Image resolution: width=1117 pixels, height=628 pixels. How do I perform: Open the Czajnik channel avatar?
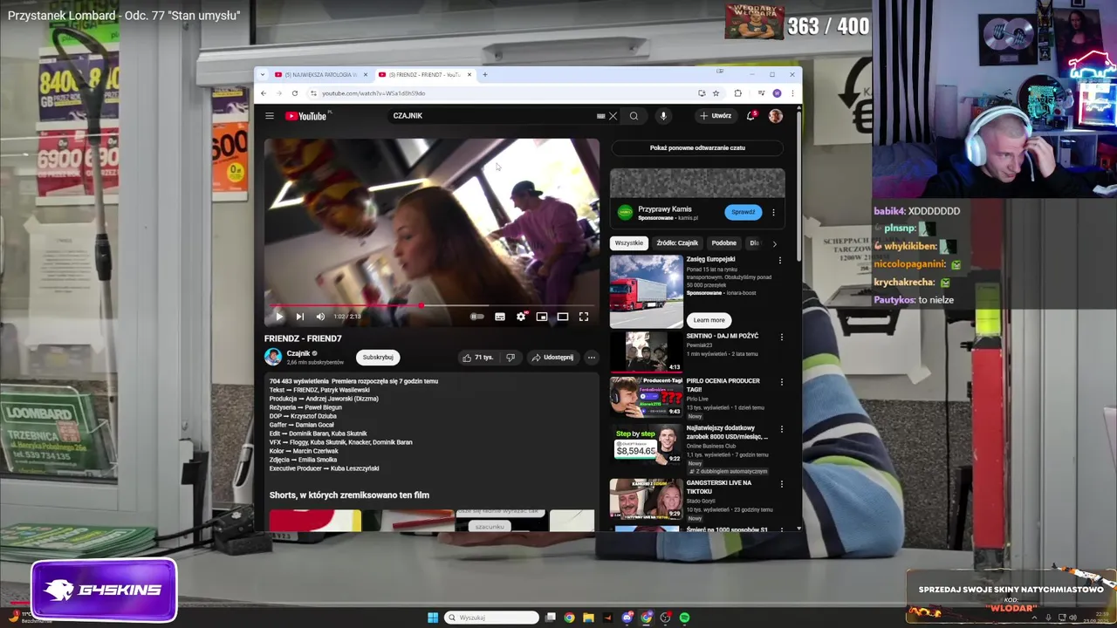coord(273,357)
